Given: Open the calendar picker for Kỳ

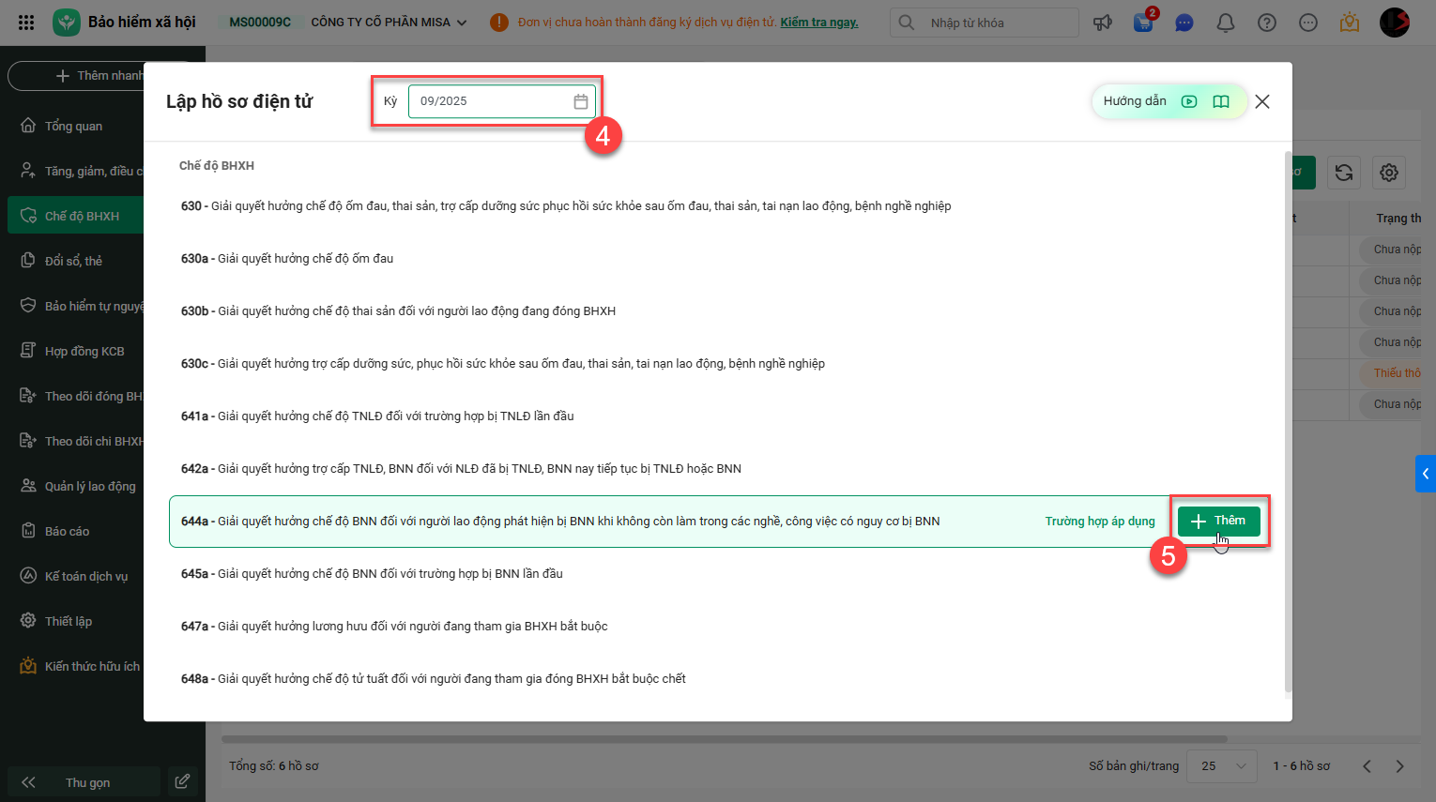Looking at the screenshot, I should 581,101.
